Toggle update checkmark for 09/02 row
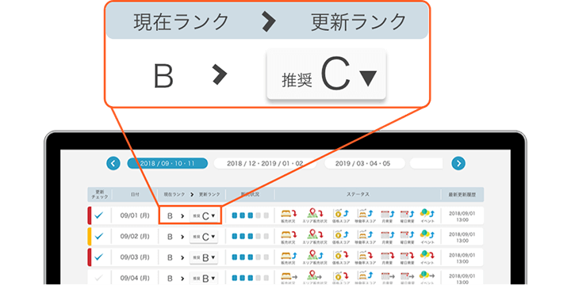571x285 pixels. pos(98,237)
